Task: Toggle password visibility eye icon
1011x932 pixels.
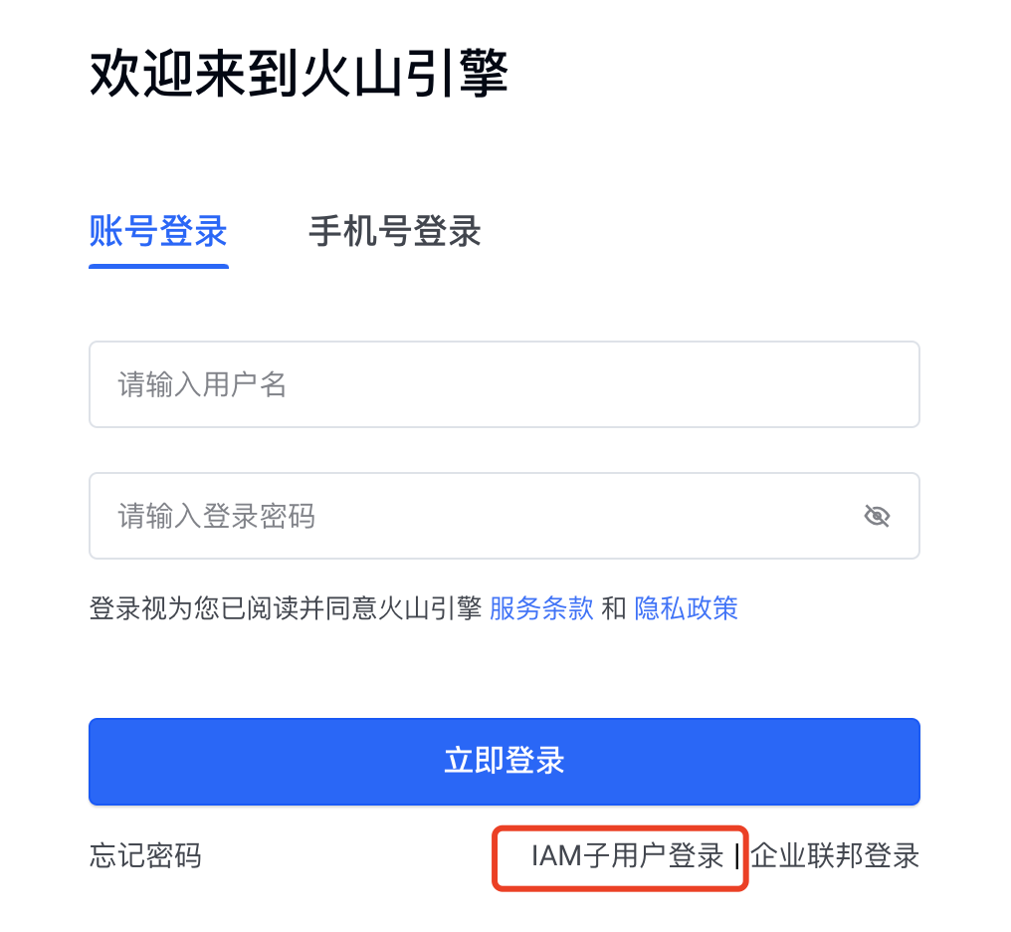Action: 877,516
